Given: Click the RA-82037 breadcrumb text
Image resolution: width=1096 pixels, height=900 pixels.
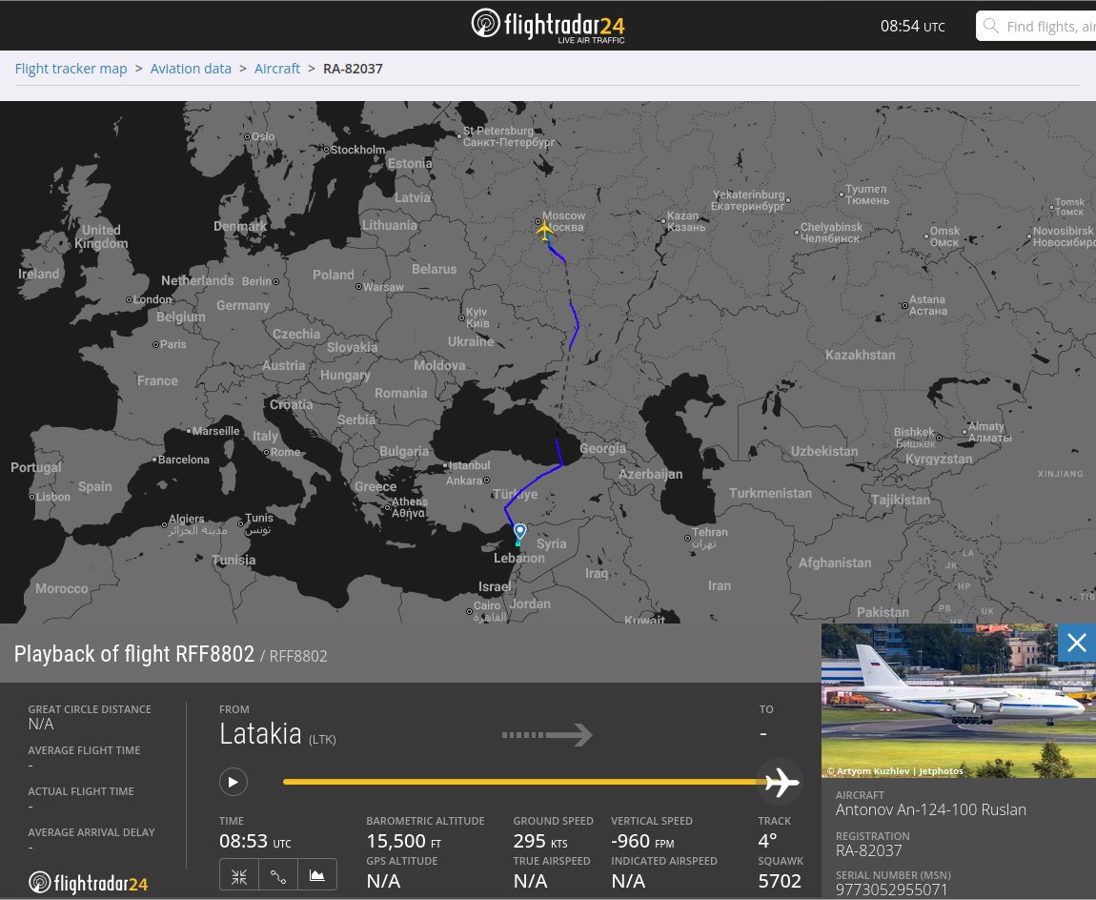Looking at the screenshot, I should click(353, 69).
